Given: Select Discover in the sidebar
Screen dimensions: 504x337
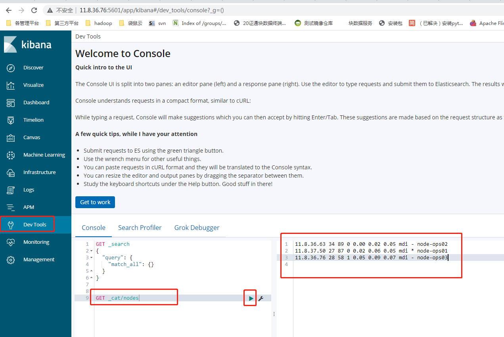Looking at the screenshot, I should click(33, 68).
